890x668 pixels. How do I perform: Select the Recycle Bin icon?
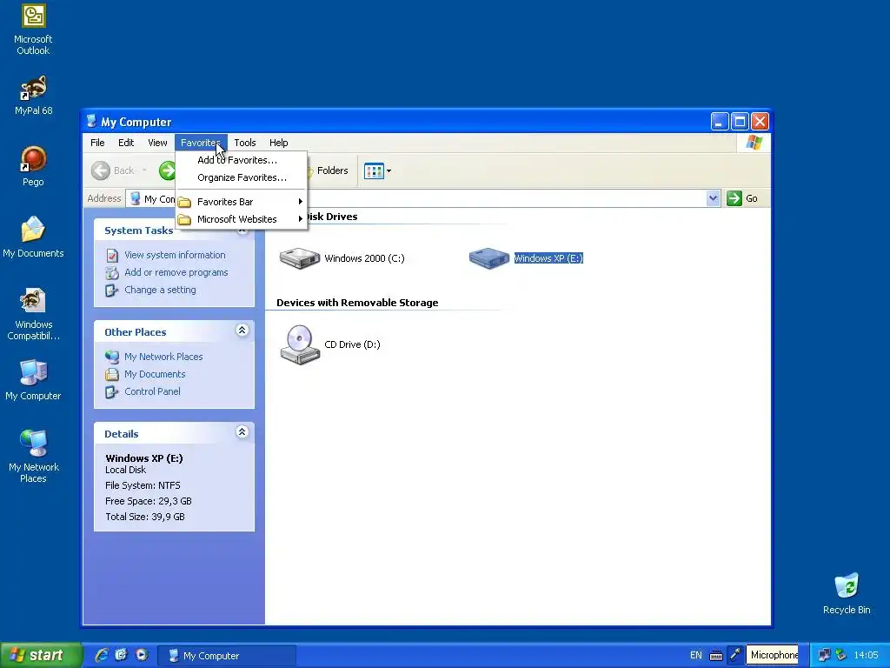(x=847, y=593)
